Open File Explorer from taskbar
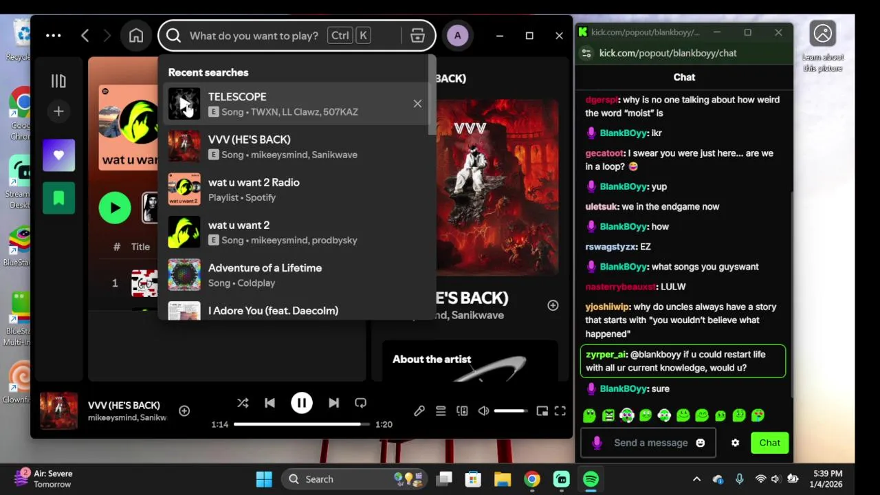This screenshot has height=495, width=880. click(x=503, y=479)
